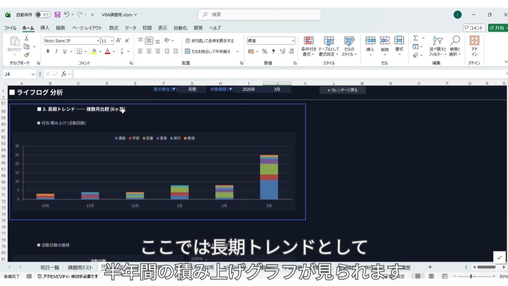Viewport: 508px width, 286px height.
Task: Open the 挿入 ribbon tab
Action: click(45, 28)
